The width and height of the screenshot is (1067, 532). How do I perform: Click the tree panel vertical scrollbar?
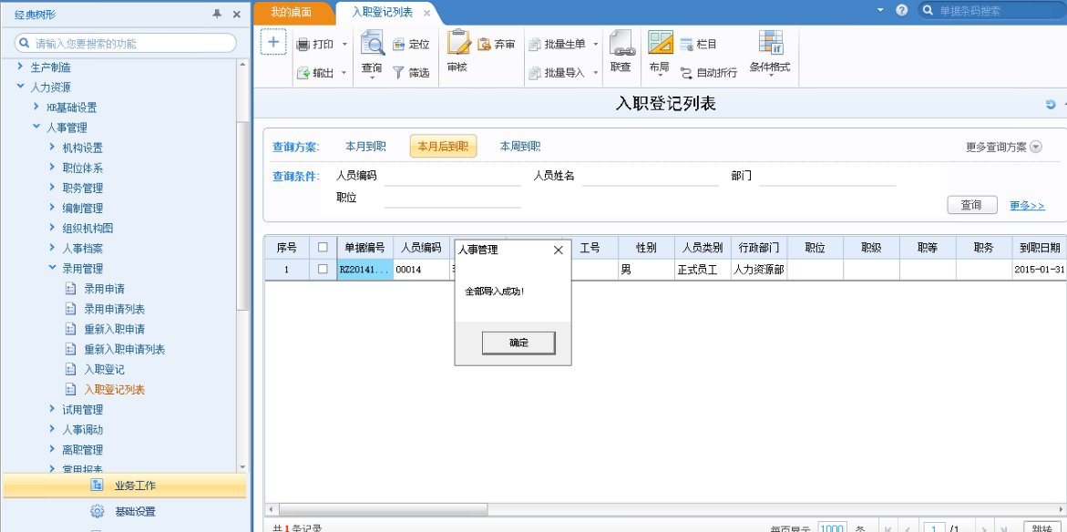(x=242, y=216)
